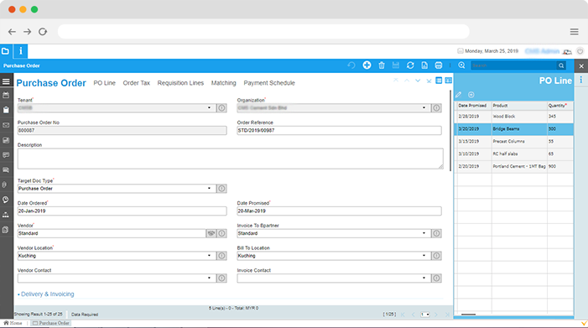Open the Payment Schedule tab
The image size is (588, 328).
tap(269, 83)
